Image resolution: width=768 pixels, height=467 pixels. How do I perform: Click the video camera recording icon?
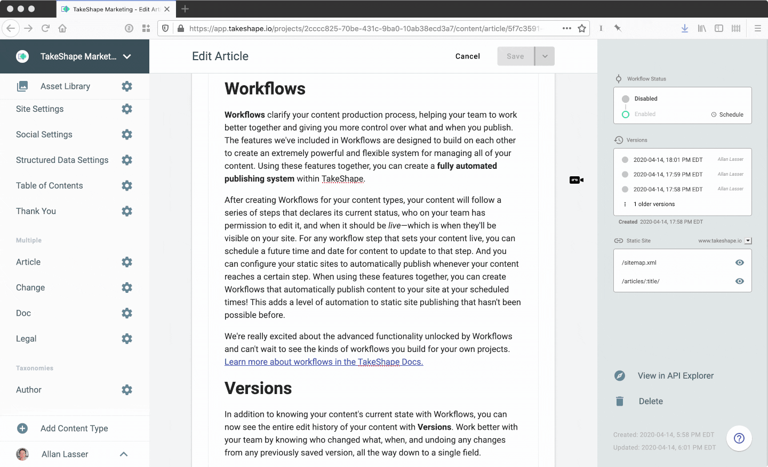coord(577,180)
